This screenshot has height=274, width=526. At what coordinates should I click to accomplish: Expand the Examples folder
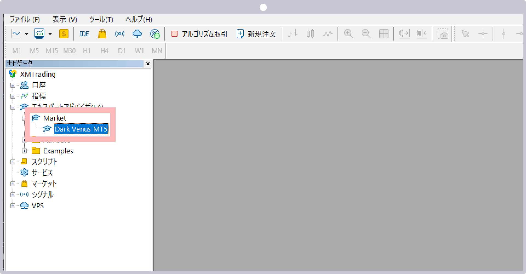(24, 151)
